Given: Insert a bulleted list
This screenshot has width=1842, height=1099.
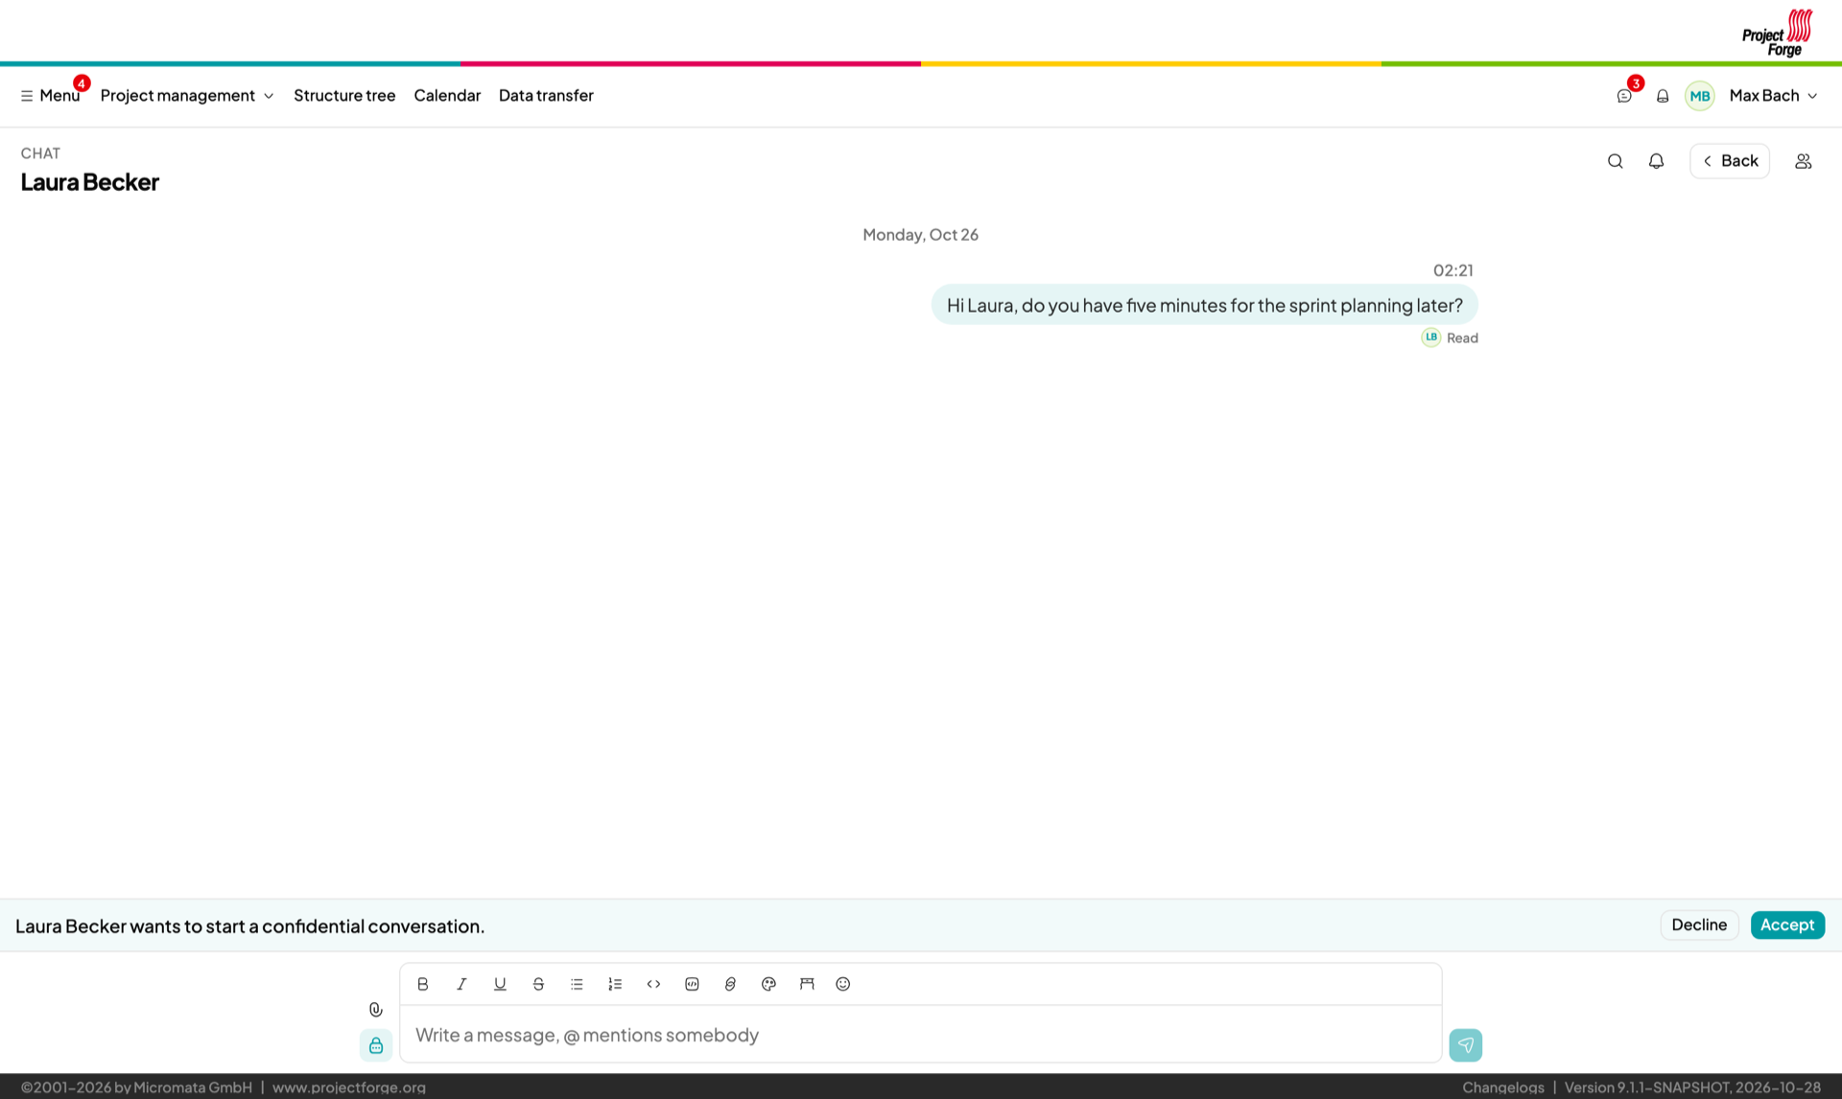Looking at the screenshot, I should point(577,984).
